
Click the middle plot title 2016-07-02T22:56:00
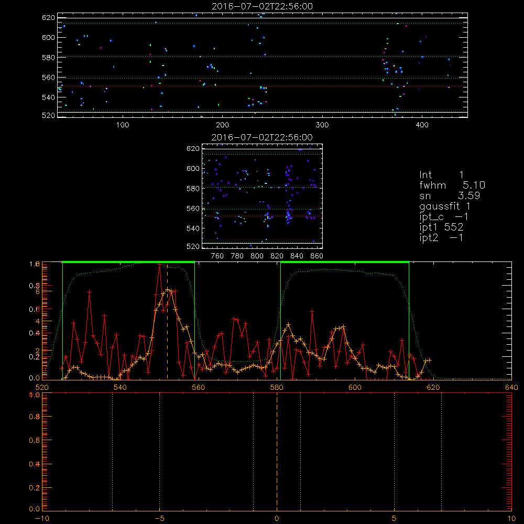point(262,137)
